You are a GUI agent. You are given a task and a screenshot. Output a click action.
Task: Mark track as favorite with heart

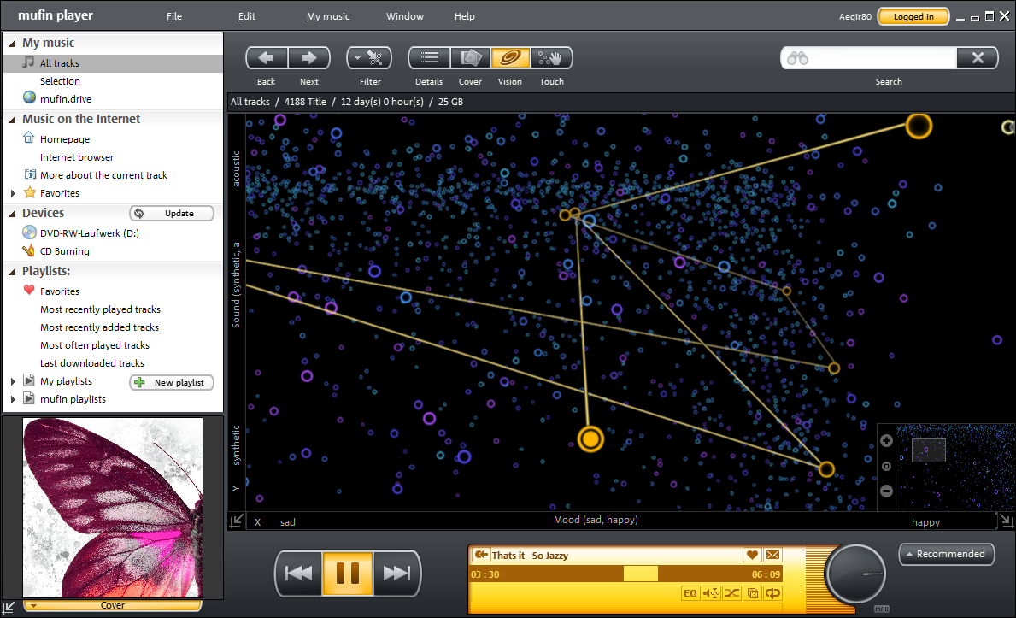[752, 555]
